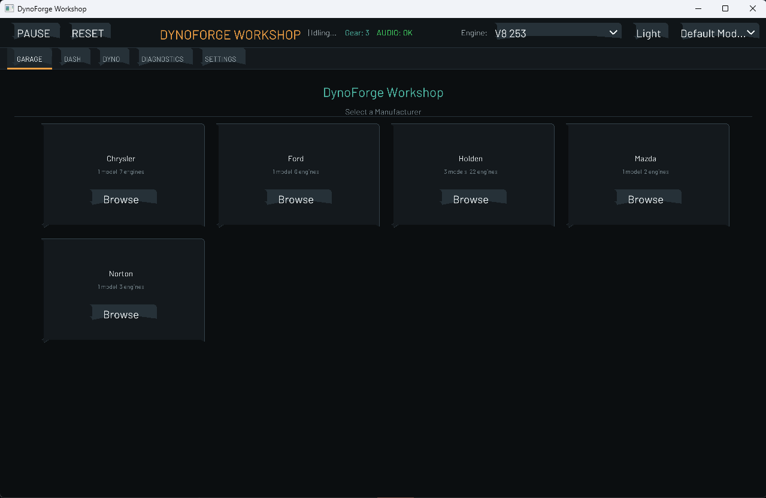Minimize the DynoForge Workshop window
Screen dimensions: 766x498
(x=698, y=8)
